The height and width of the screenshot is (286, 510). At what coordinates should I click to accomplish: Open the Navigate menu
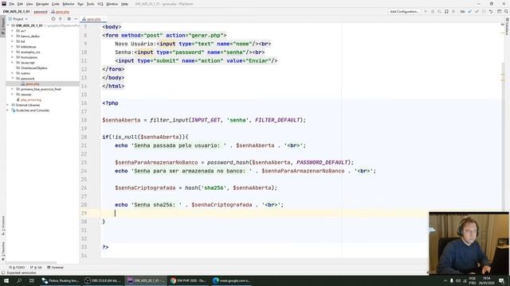(42, 4)
